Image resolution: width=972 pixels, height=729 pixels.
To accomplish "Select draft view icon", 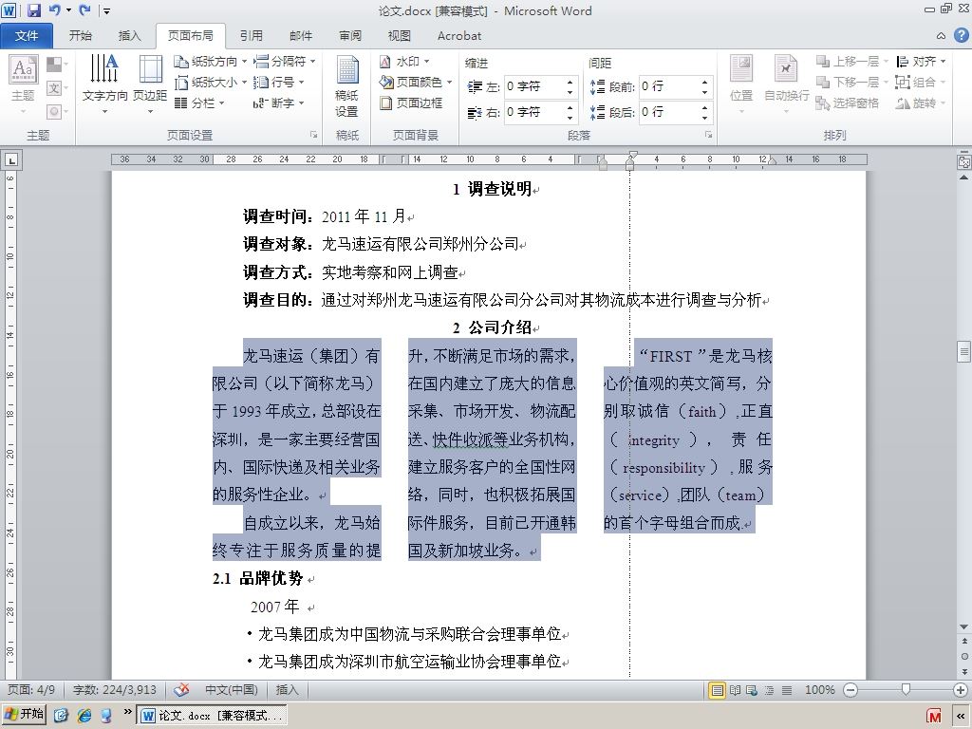I will click(787, 690).
